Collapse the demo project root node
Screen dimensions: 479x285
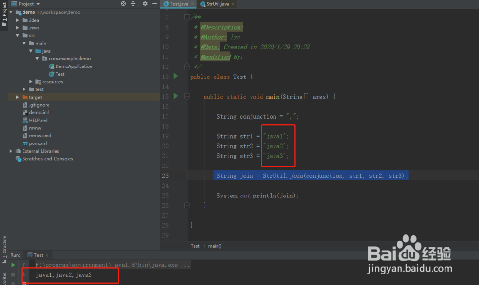pyautogui.click(x=11, y=12)
